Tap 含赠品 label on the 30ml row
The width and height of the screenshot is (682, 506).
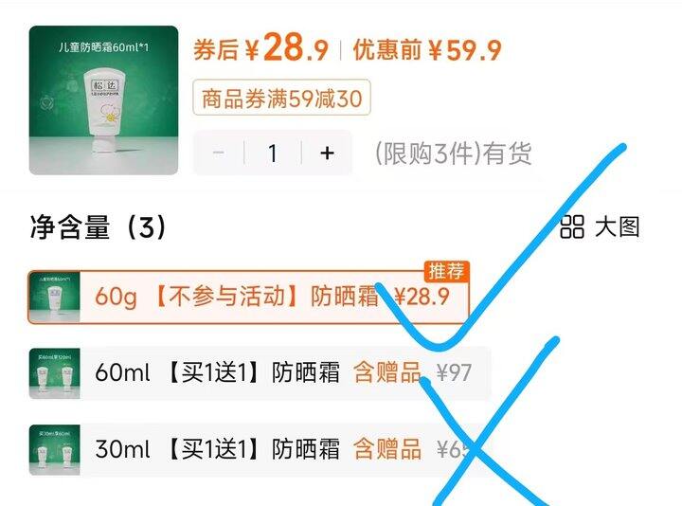387,449
